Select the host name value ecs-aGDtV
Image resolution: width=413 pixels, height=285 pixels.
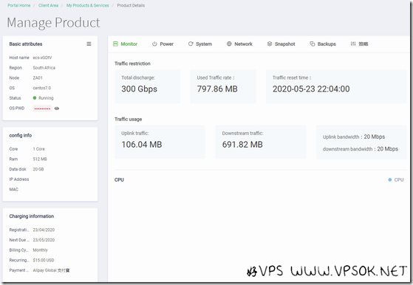[42, 58]
